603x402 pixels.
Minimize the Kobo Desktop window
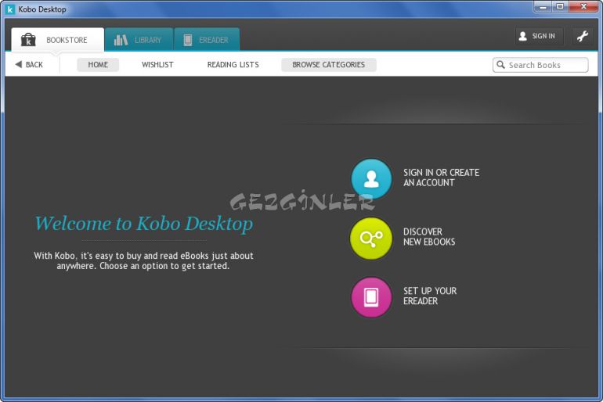tap(543, 6)
